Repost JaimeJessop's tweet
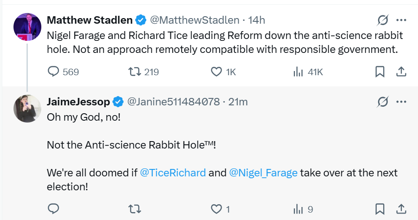Screen dimensions: 418x220 pyautogui.click(x=135, y=209)
